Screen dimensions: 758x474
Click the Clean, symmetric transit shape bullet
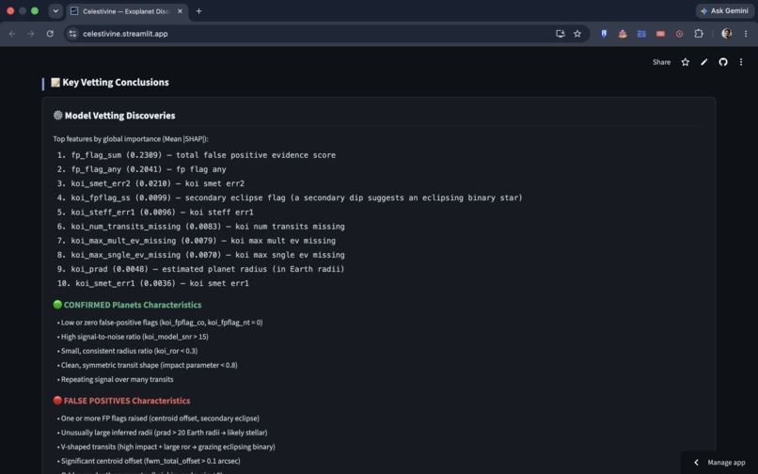tap(147, 365)
